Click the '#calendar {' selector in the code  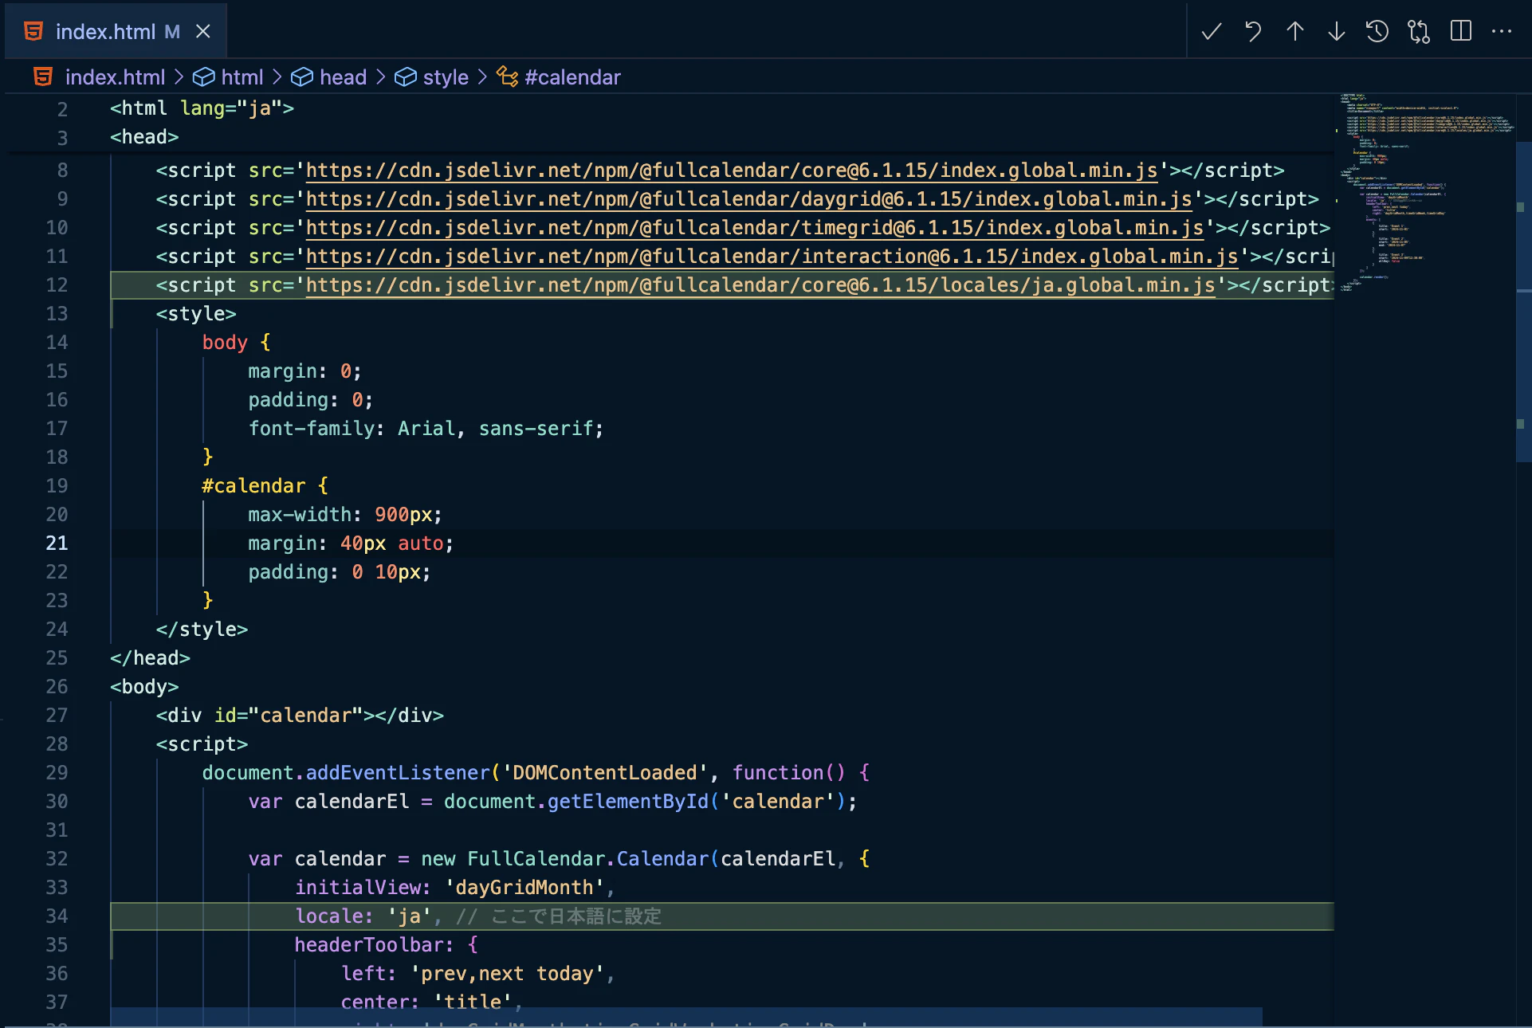coord(265,486)
